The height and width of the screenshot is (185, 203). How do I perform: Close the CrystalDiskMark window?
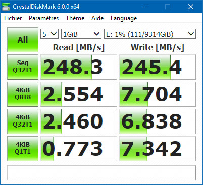coord(191,7)
